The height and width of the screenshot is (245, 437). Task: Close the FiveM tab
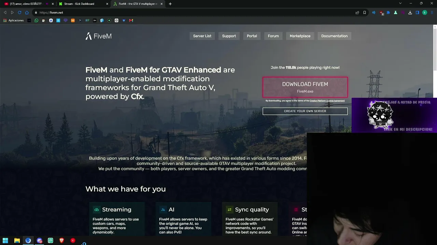[162, 4]
